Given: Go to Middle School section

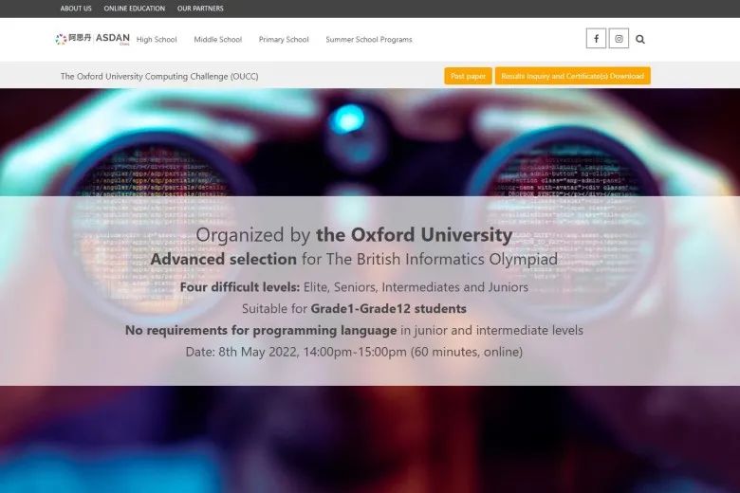Looking at the screenshot, I should pos(218,40).
